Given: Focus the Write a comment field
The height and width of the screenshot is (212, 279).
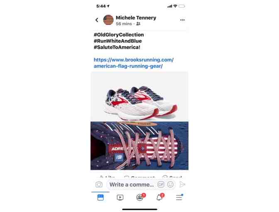Looking at the screenshot, I should click(132, 185).
